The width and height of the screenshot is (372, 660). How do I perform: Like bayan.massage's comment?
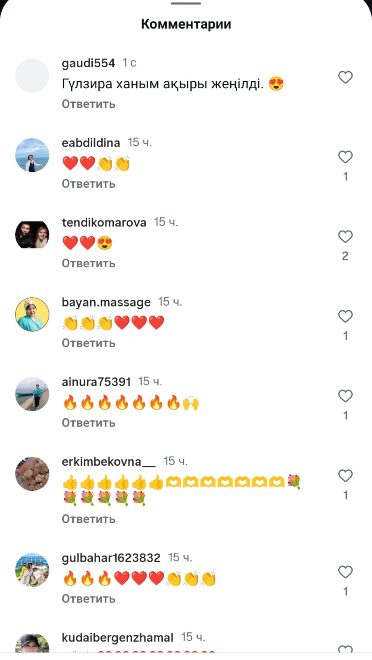click(345, 316)
